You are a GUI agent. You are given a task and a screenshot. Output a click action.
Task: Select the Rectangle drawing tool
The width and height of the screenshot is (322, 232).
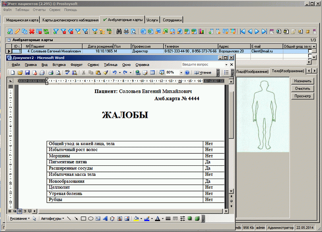click(84, 219)
